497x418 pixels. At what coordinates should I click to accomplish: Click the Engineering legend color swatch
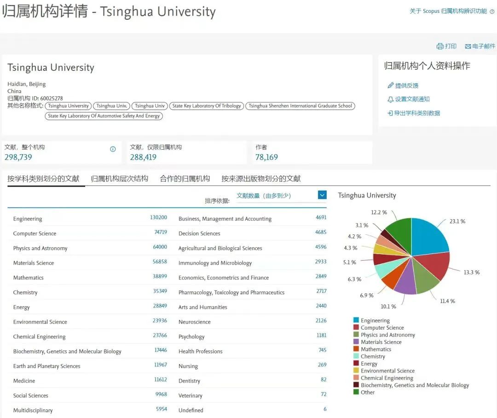tap(356, 319)
